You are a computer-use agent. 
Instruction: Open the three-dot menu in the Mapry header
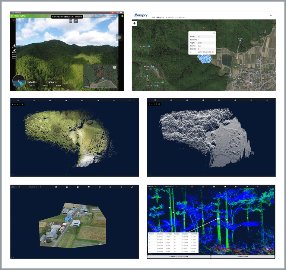(x=271, y=15)
